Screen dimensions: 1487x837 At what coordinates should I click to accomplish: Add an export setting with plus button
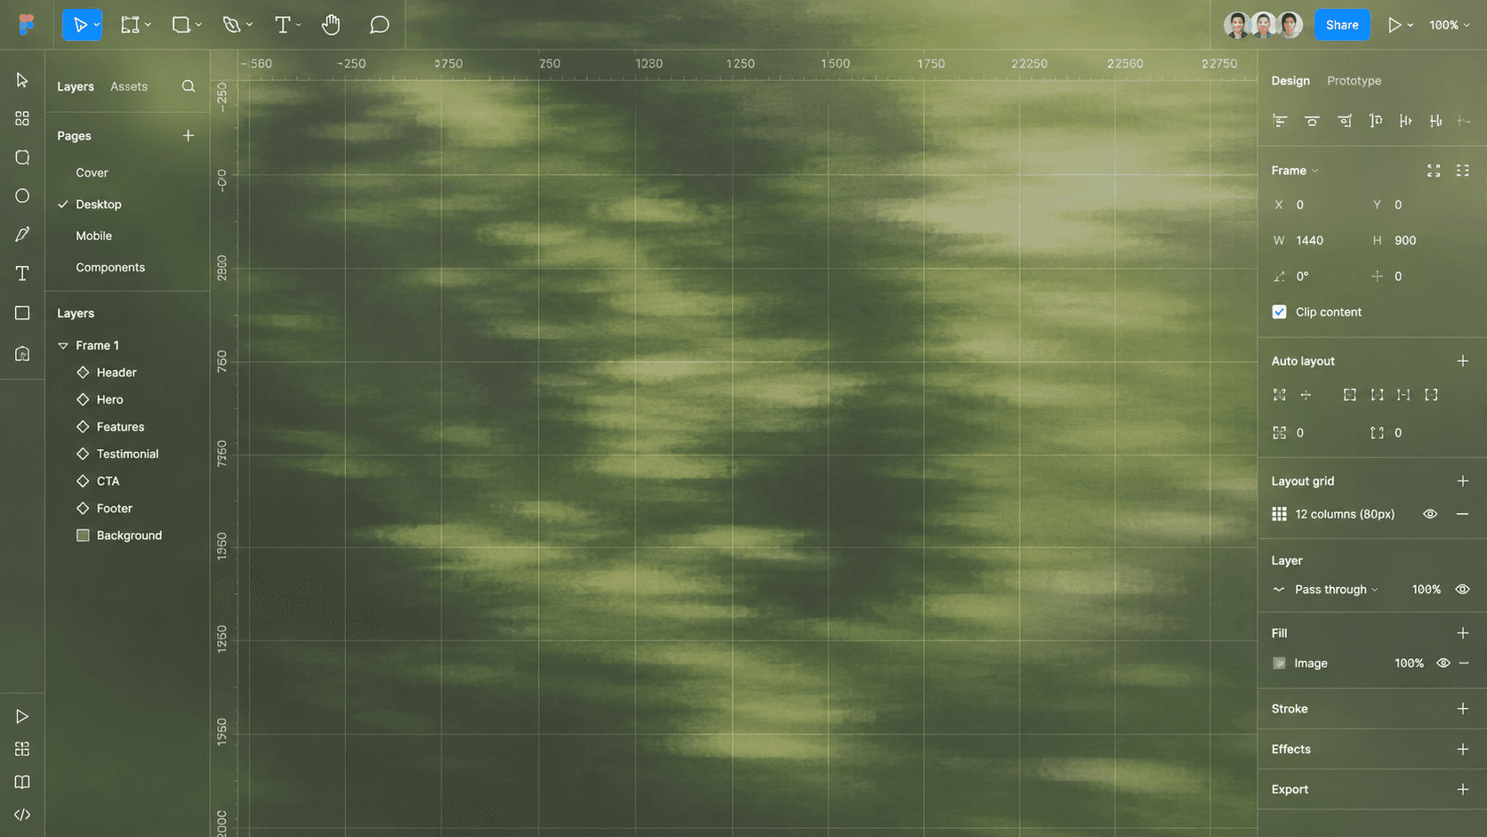click(1462, 789)
